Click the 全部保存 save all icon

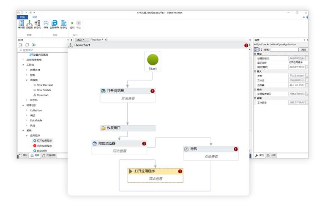click(55, 24)
